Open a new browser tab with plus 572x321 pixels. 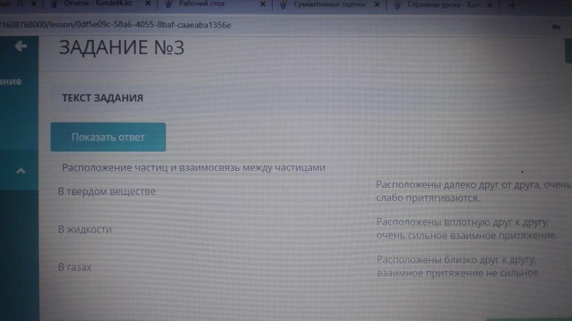pyautogui.click(x=512, y=5)
